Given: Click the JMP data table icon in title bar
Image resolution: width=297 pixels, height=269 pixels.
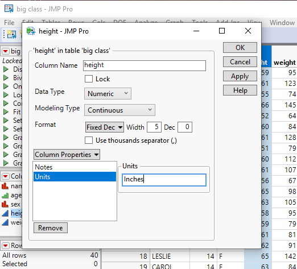Looking at the screenshot, I should coord(9,9).
